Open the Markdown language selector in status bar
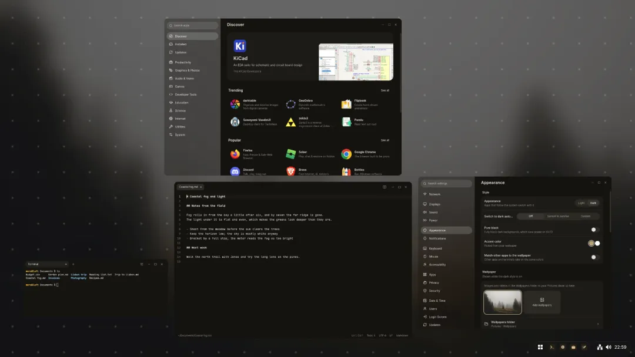The height and width of the screenshot is (357, 635). [402, 336]
